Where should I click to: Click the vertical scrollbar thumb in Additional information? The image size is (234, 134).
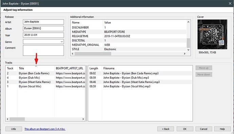pyautogui.click(x=188, y=43)
